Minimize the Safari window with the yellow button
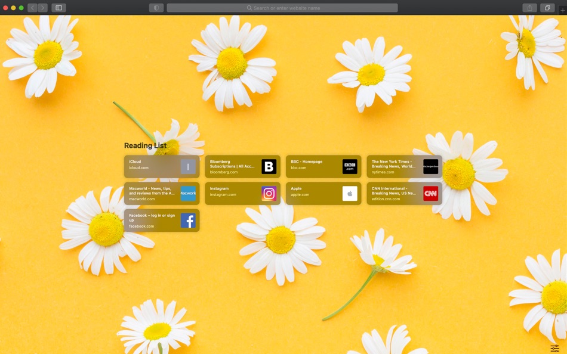Viewport: 567px width, 354px height. pos(13,8)
